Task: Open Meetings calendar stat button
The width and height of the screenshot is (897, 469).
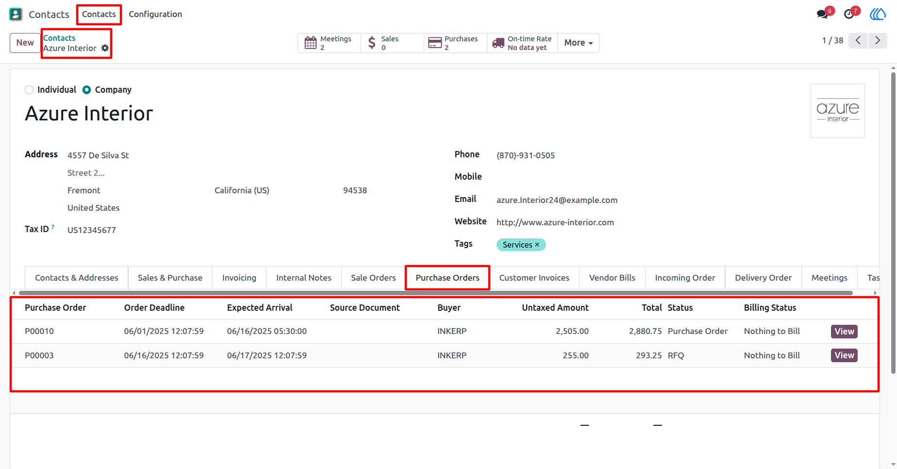Action: pyautogui.click(x=329, y=43)
